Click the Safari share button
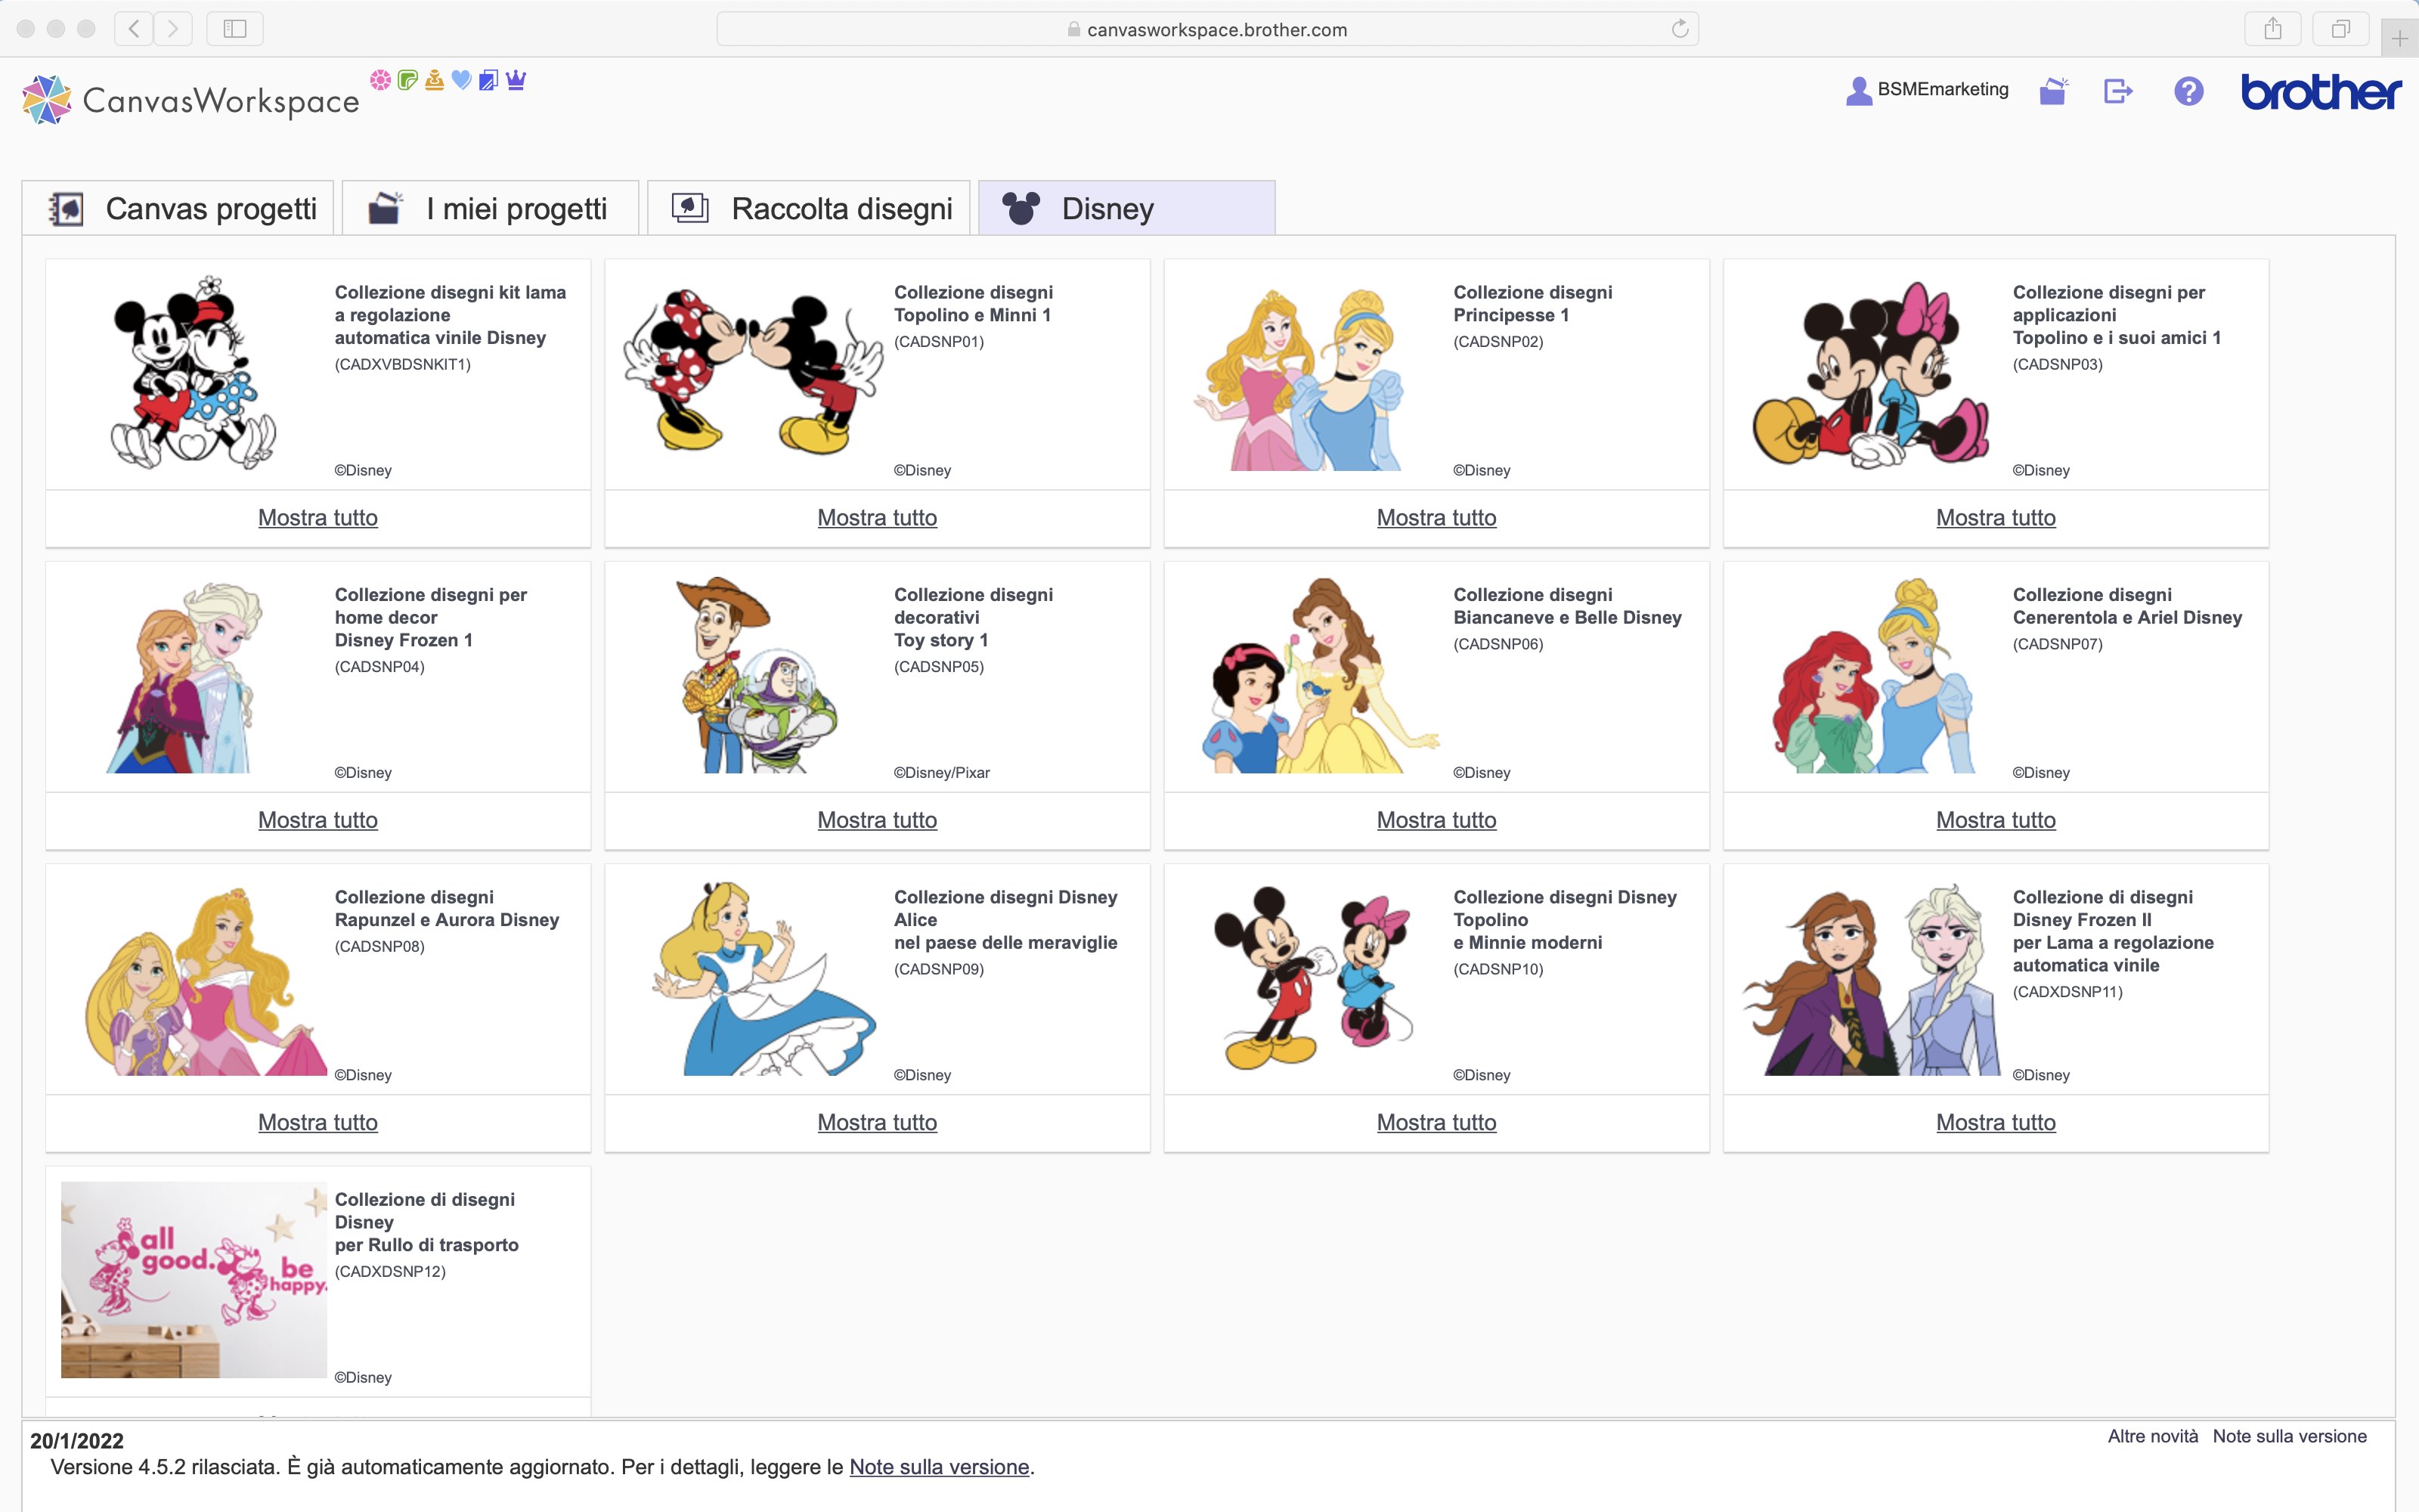 (2273, 29)
